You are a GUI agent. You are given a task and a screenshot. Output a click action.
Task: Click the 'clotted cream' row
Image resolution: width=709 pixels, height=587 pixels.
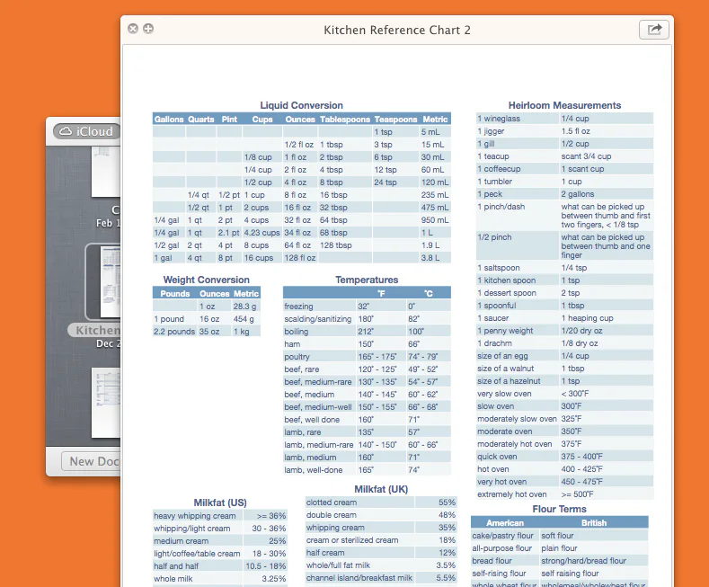(381, 503)
